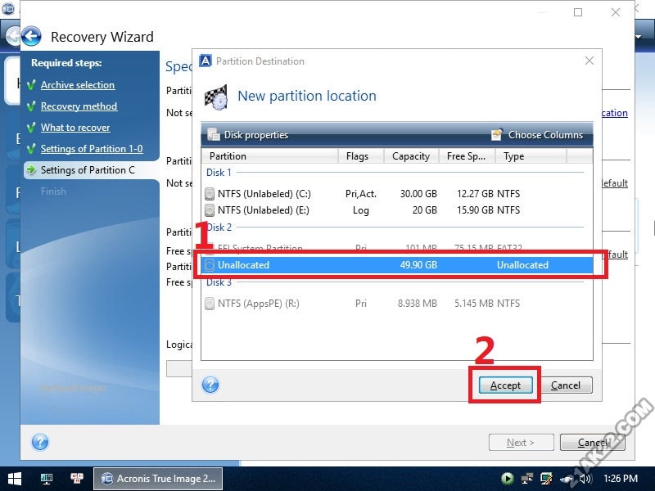Screen dimensions: 655x491
Task: Sort by Flags column header
Action: point(360,156)
